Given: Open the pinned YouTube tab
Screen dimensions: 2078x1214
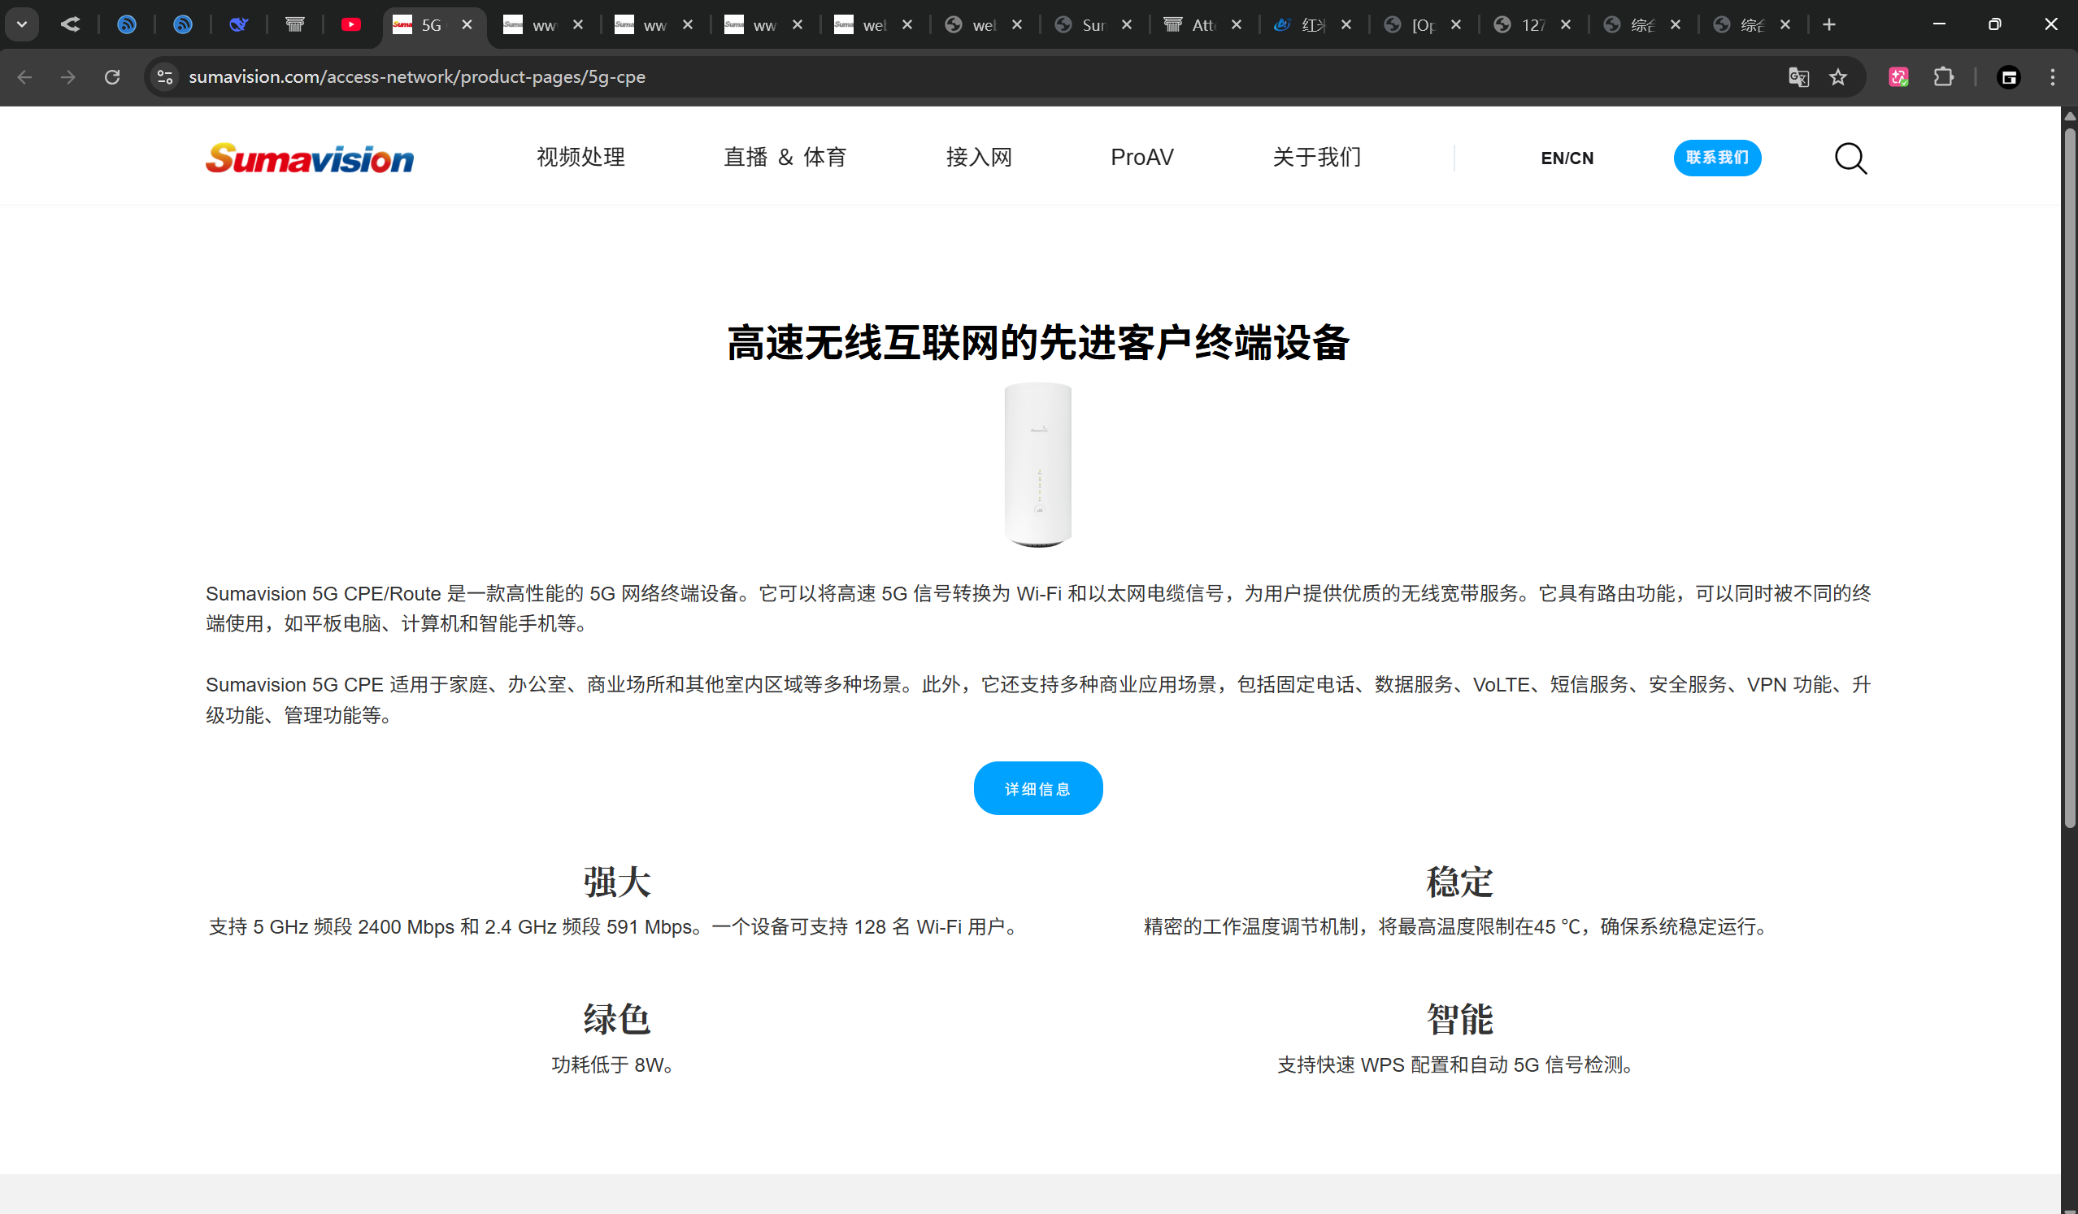Looking at the screenshot, I should tap(350, 24).
